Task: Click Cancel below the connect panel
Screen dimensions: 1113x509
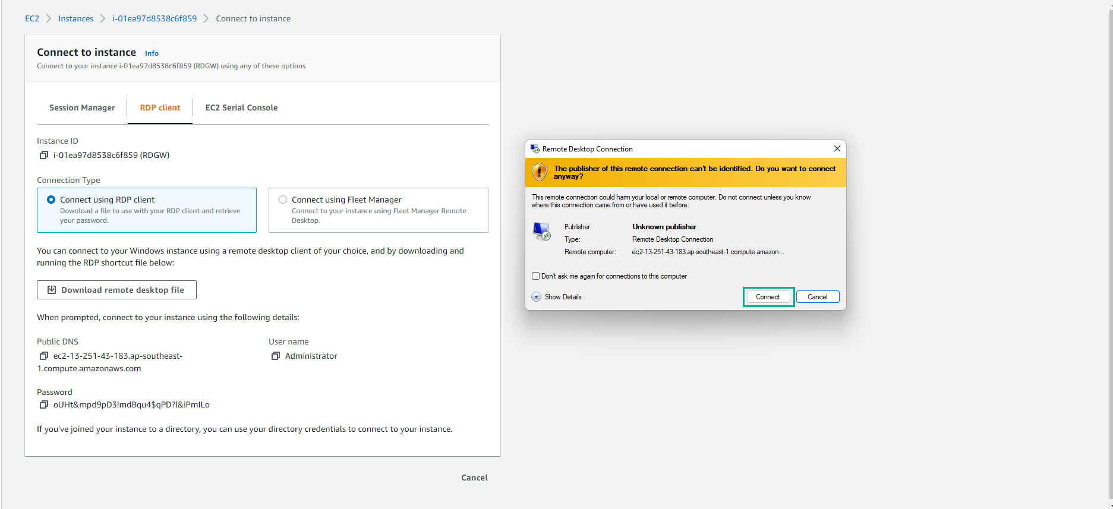Action: tap(474, 478)
